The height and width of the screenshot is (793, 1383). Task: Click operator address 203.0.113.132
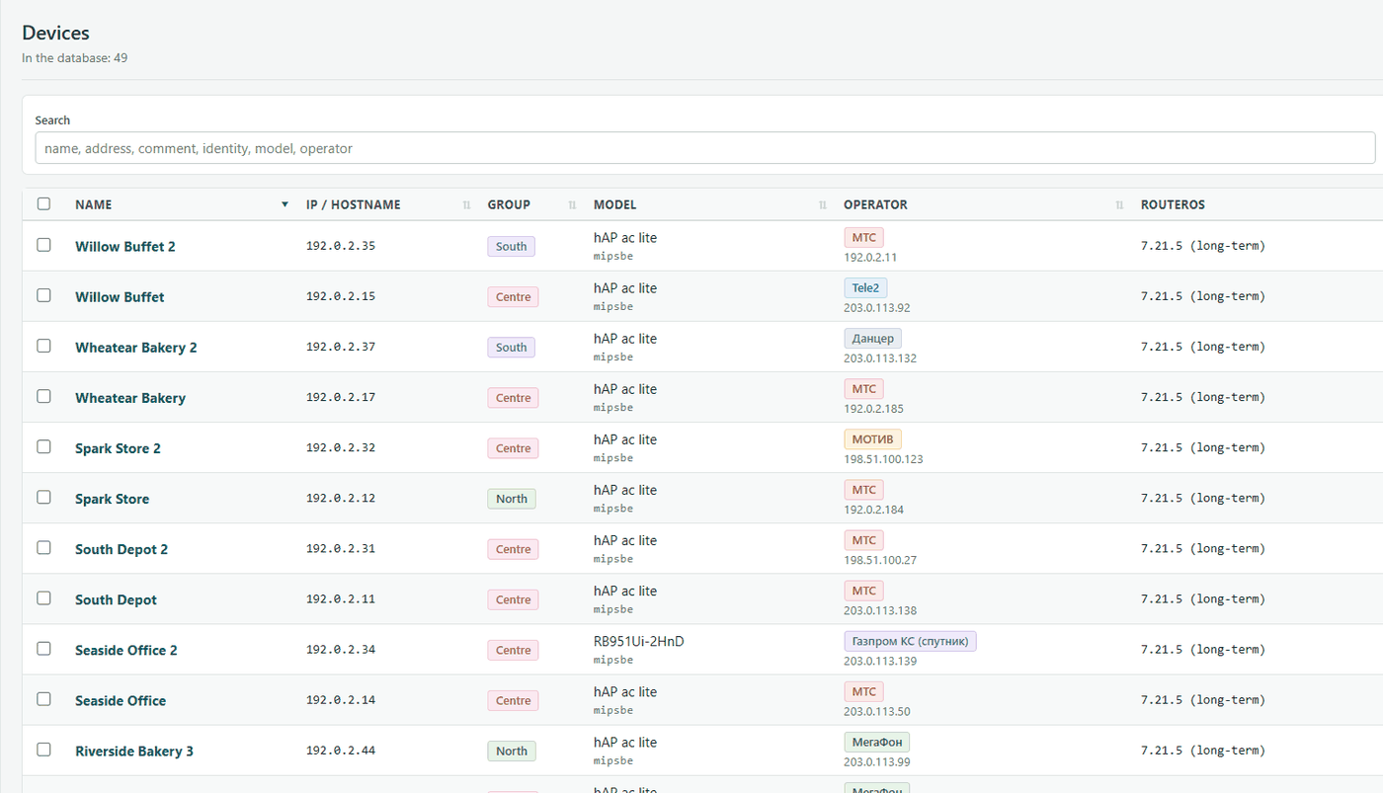(880, 358)
